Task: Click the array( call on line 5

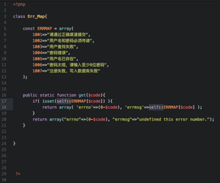Action: click(x=66, y=29)
